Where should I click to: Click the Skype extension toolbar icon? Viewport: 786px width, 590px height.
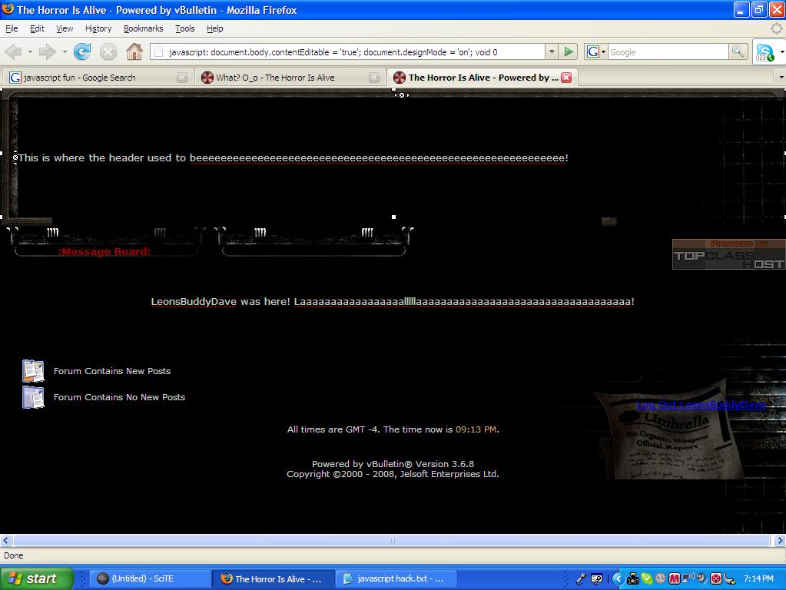(765, 52)
